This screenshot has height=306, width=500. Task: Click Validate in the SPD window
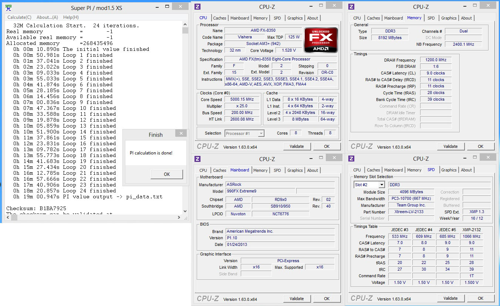[450, 298]
